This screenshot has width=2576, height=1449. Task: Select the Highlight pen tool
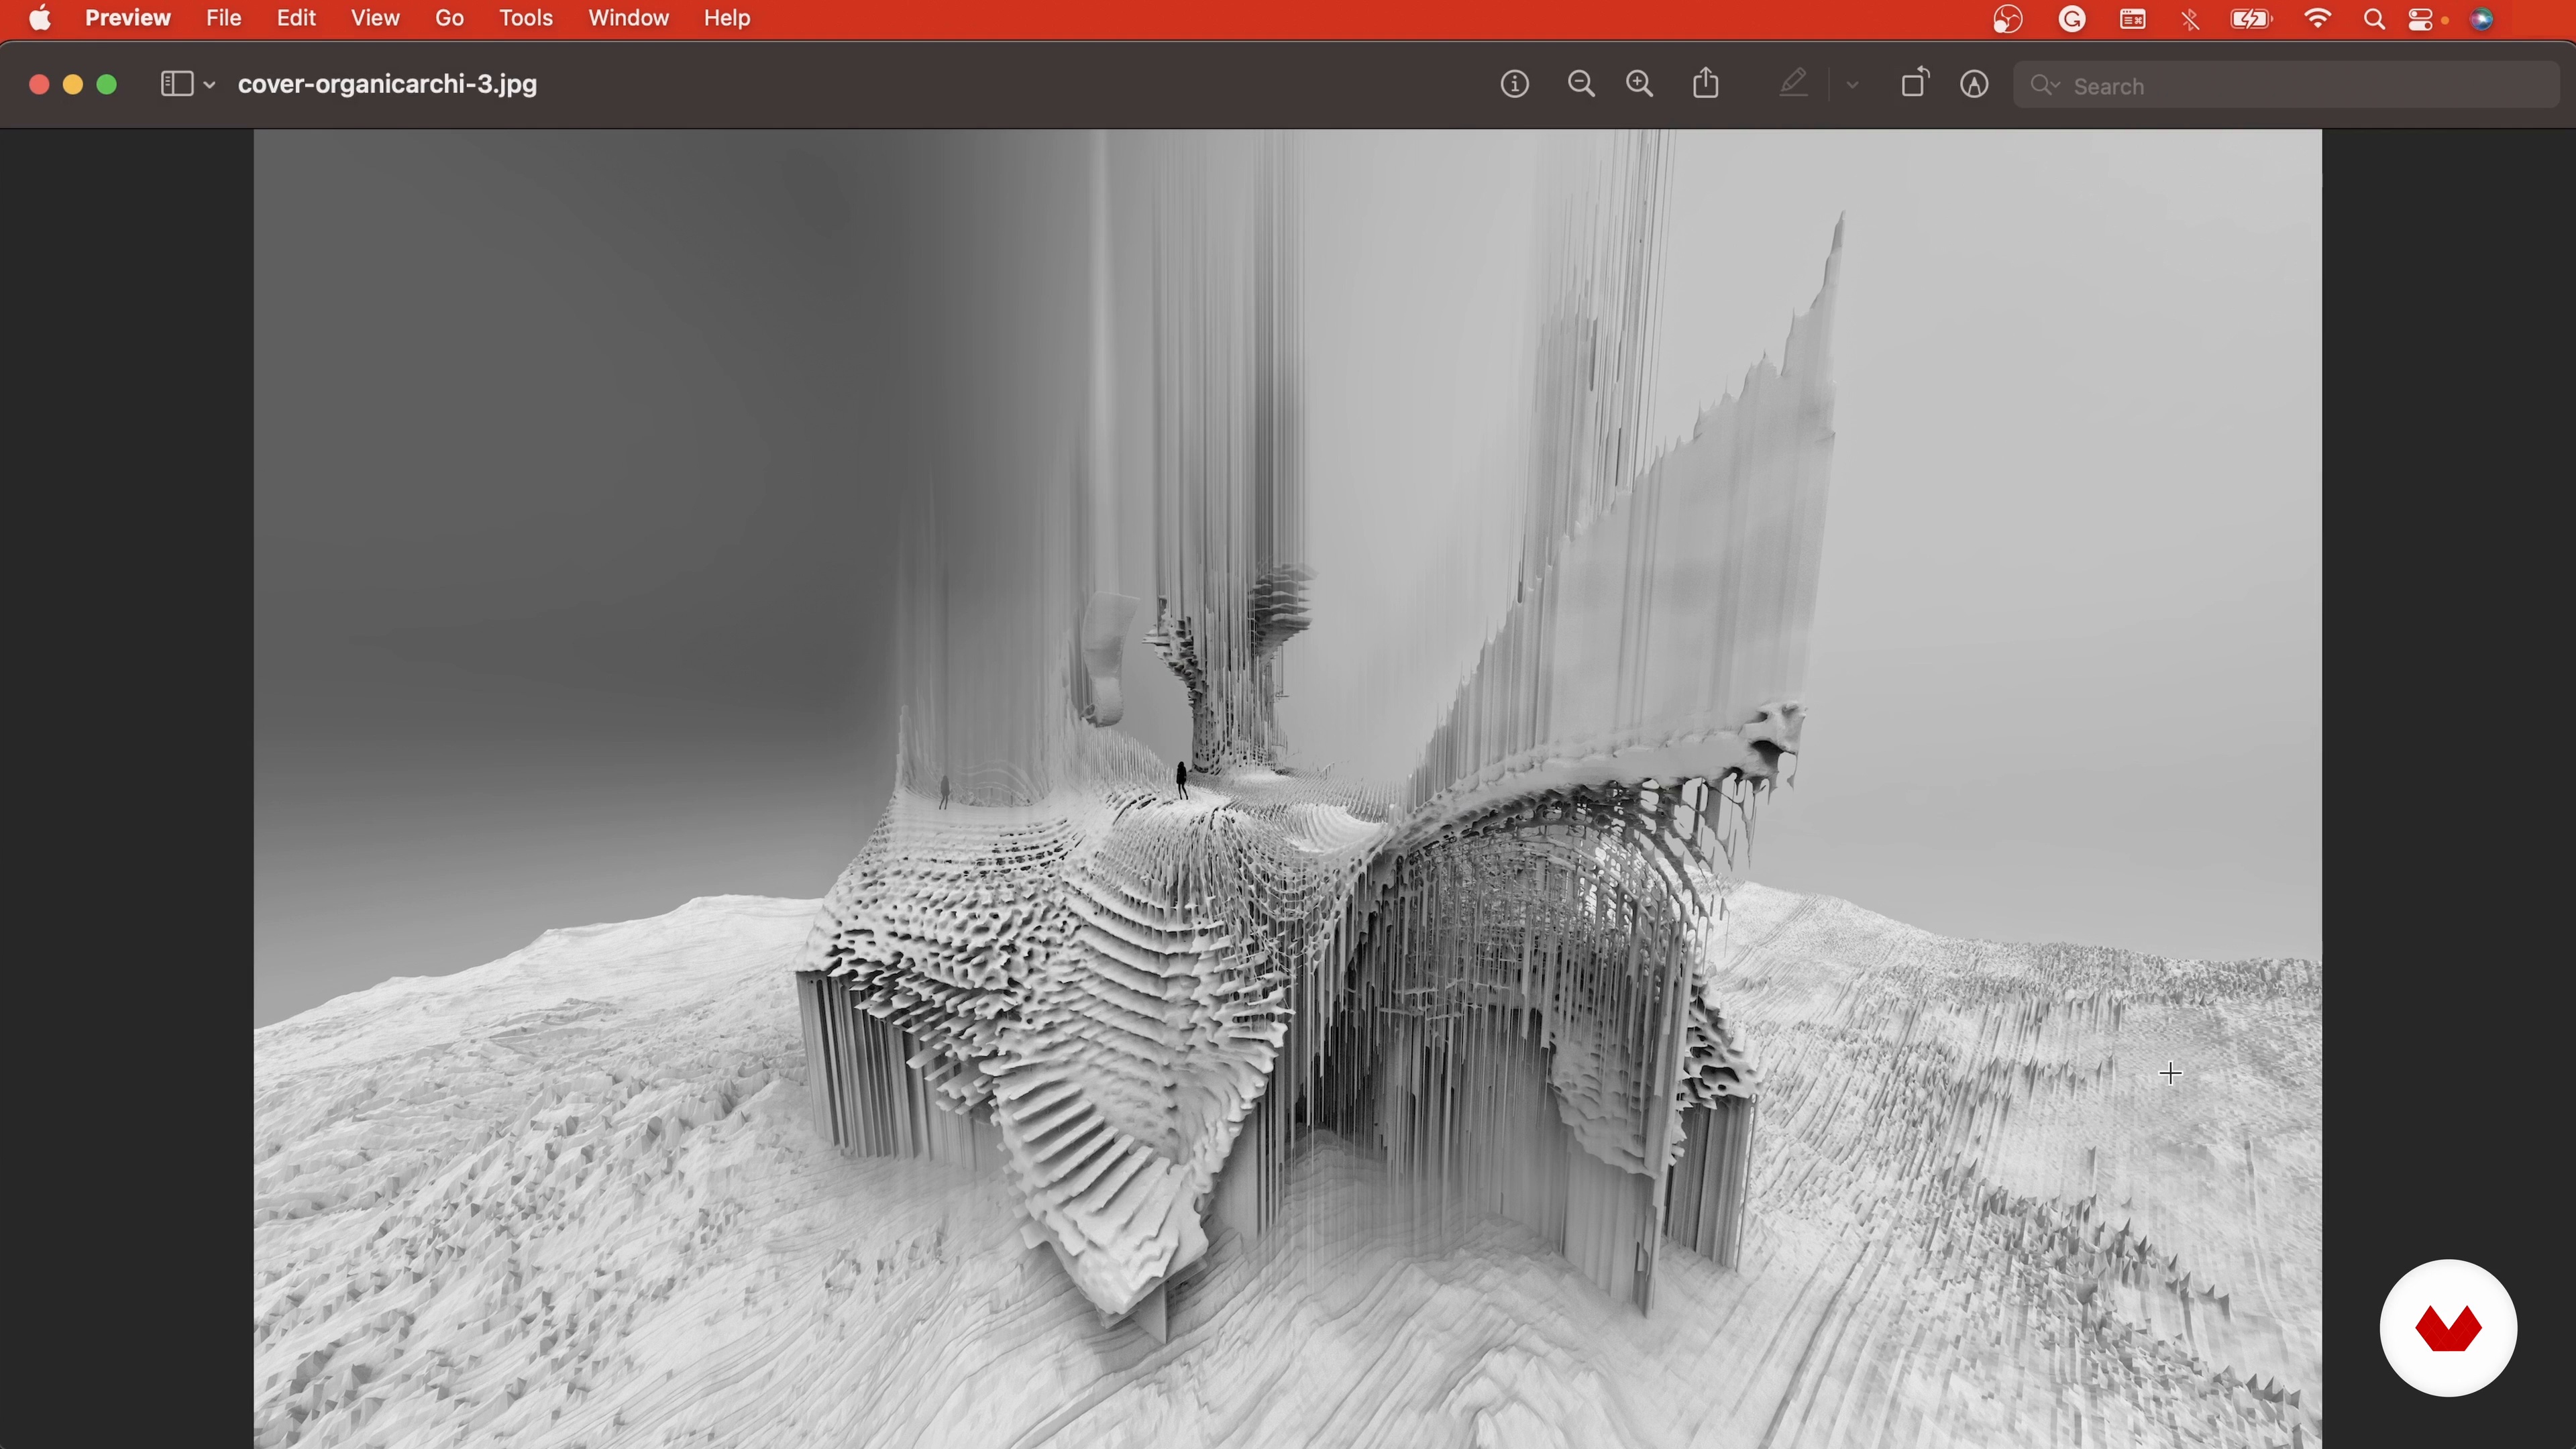click(x=1794, y=84)
